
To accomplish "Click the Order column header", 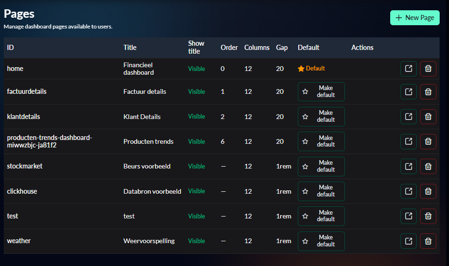I will pos(229,48).
